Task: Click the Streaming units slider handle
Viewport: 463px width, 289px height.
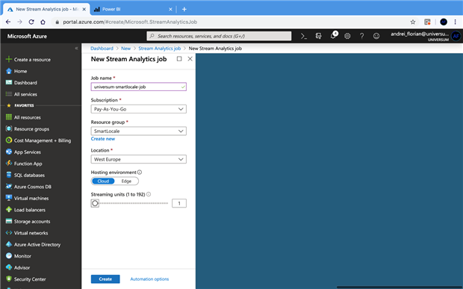Action: 95,203
